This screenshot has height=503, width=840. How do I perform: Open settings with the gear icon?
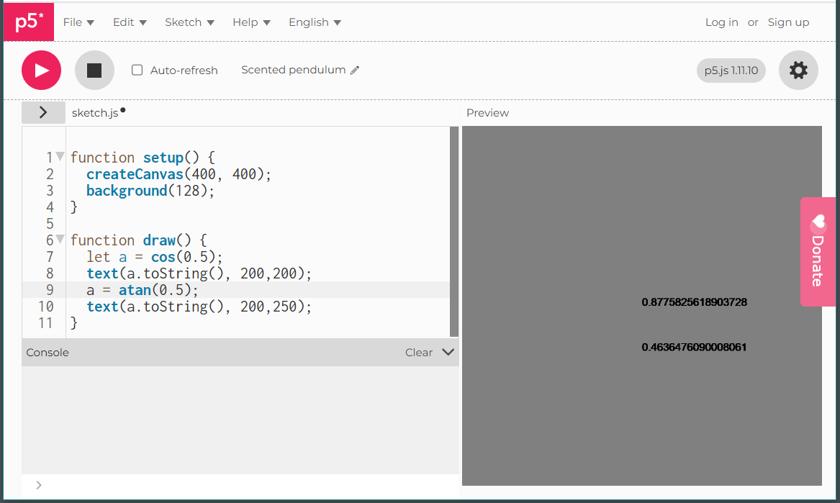[798, 71]
